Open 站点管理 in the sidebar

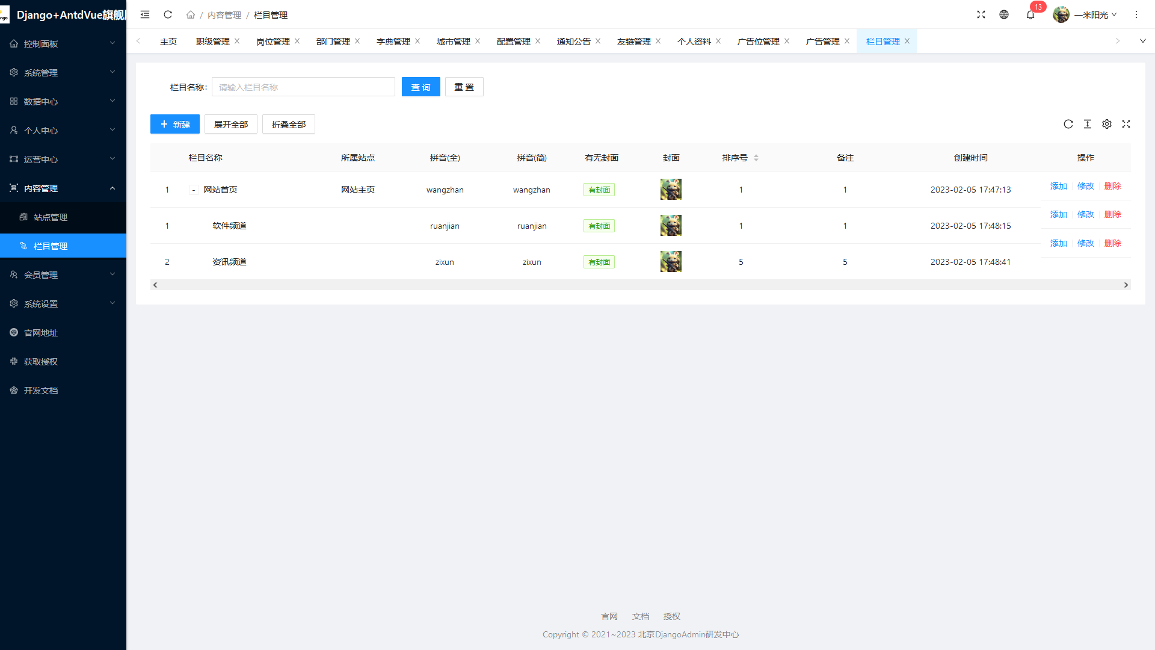pyautogui.click(x=51, y=217)
